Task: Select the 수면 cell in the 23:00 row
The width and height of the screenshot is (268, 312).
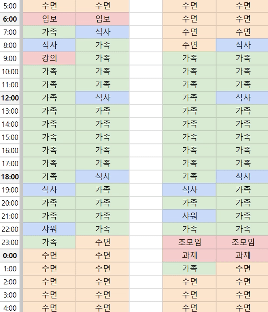Action: [102, 242]
